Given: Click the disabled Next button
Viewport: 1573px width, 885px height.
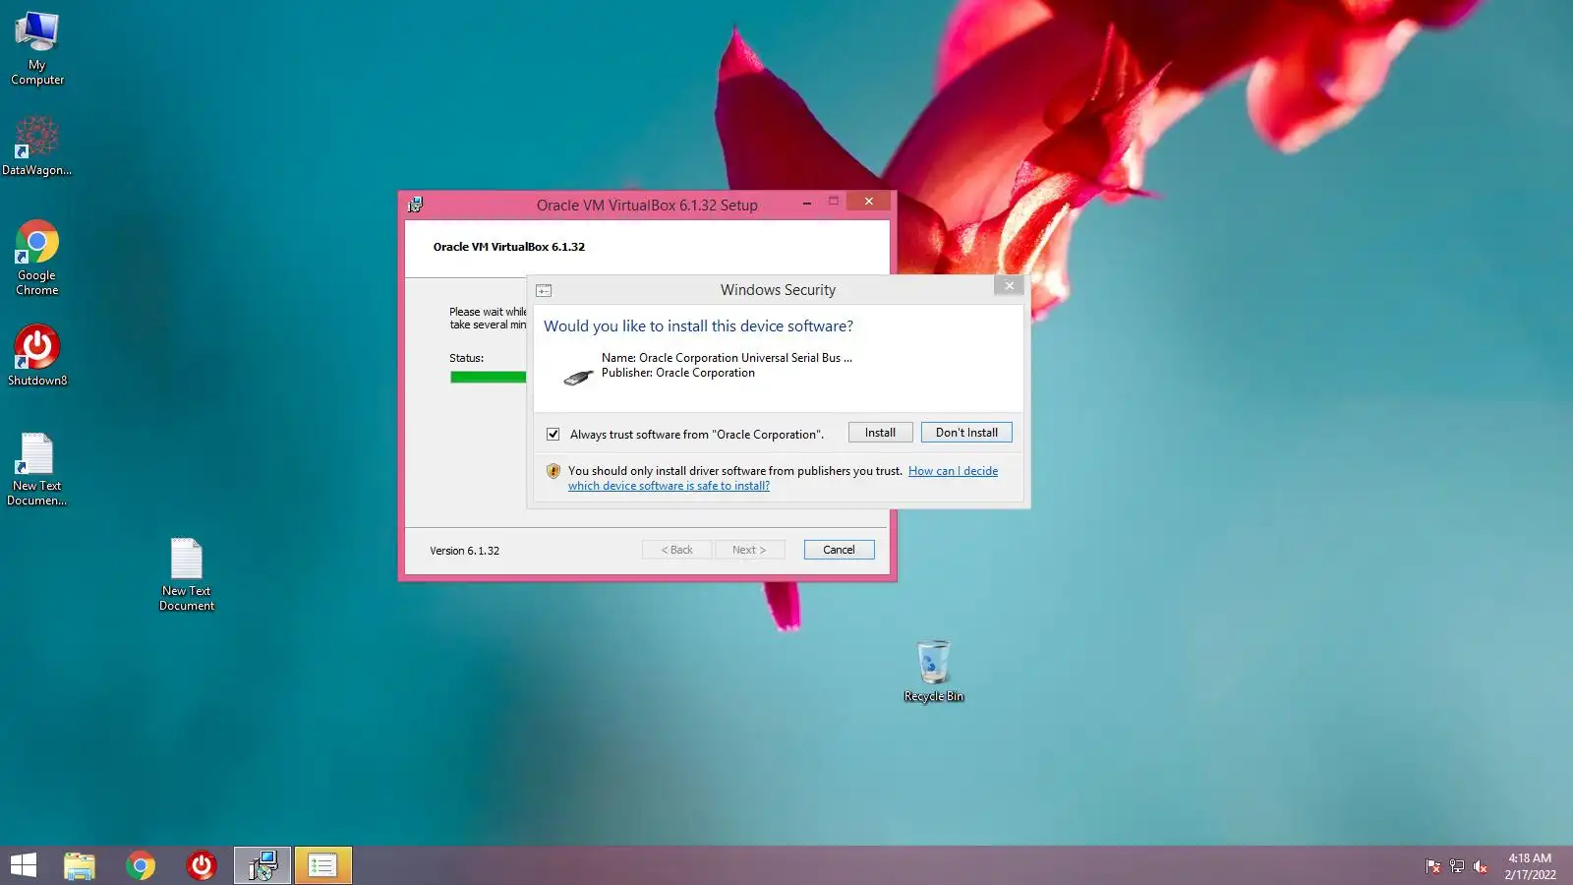Looking at the screenshot, I should (749, 550).
